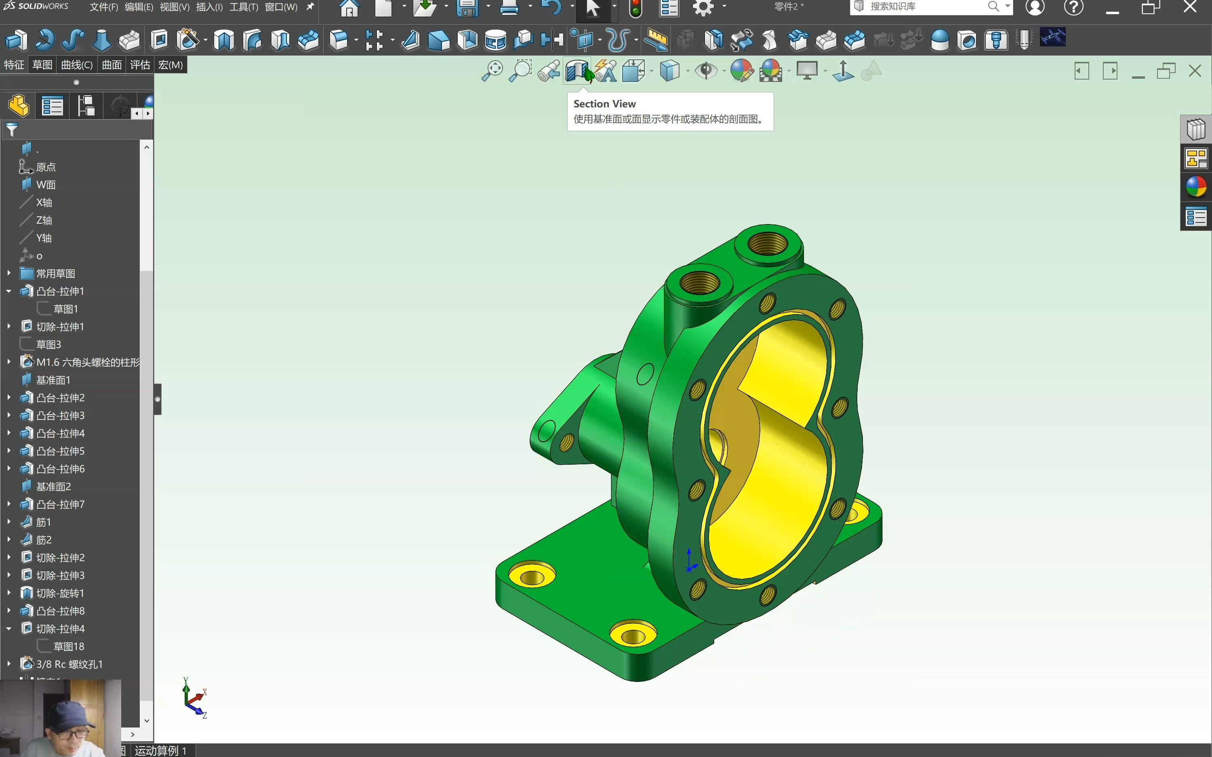Click the Extruded Cut tool icon
The width and height of the screenshot is (1212, 757).
click(x=159, y=40)
